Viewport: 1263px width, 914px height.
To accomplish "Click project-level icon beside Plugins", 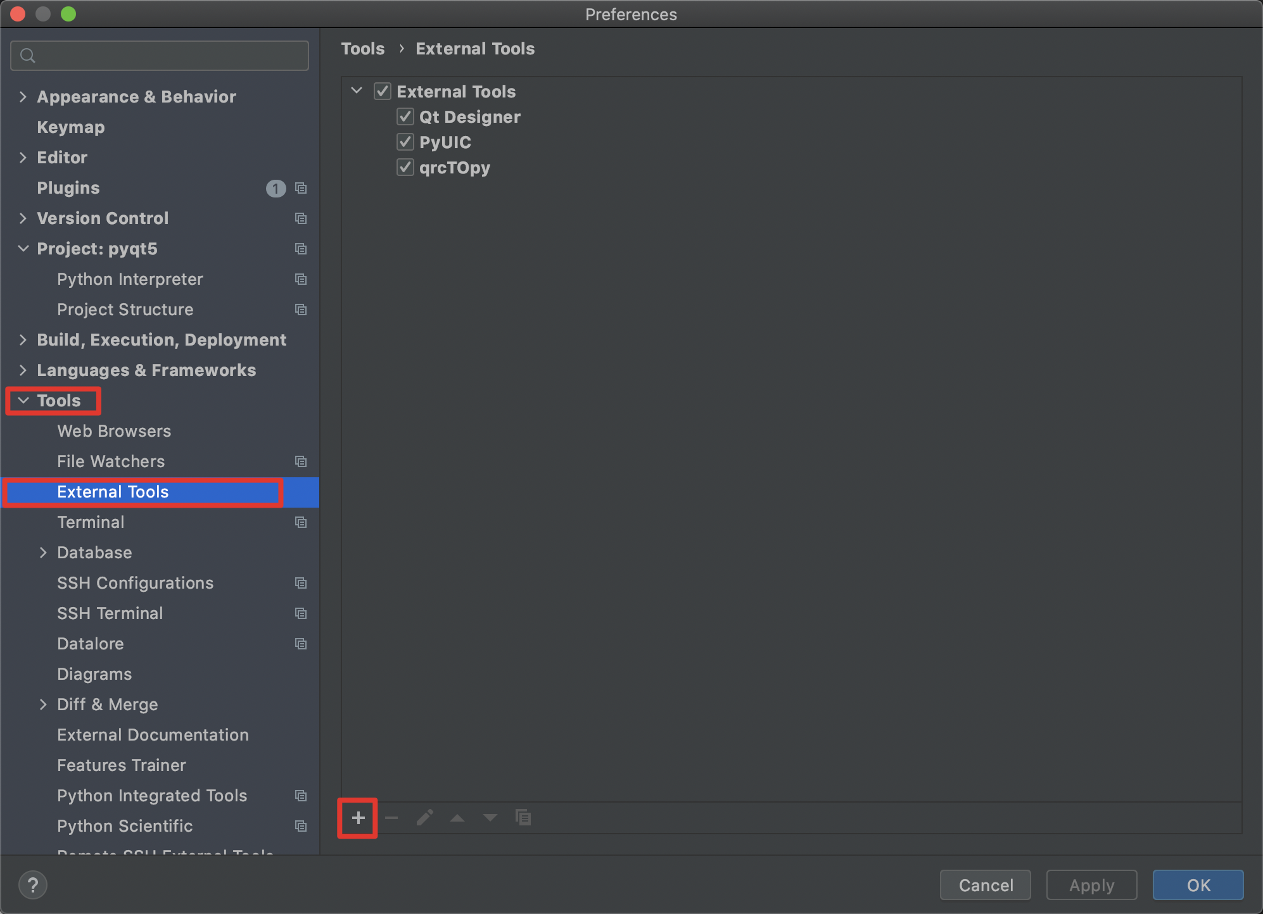I will click(301, 188).
